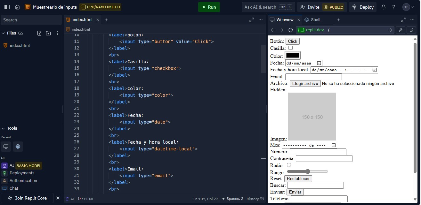Select the Radio button in Webview
The width and height of the screenshot is (421, 205).
tap(289, 165)
